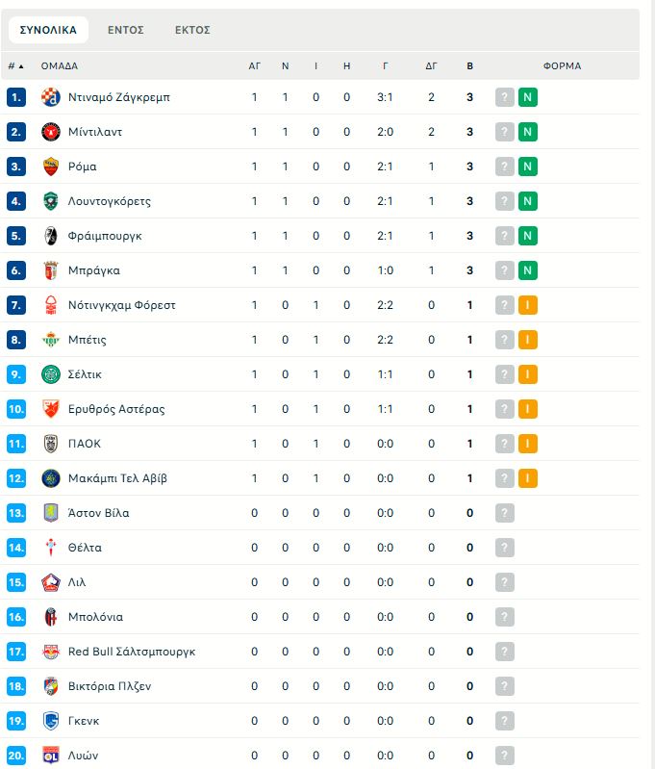Click the position 12 rank badge
Image resolution: width=655 pixels, height=769 pixels.
tap(16, 478)
